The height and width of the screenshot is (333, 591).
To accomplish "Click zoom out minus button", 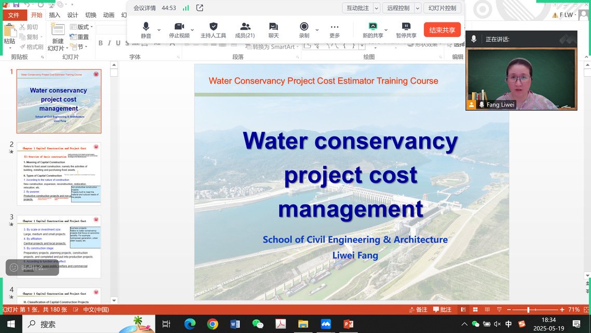I will (509, 310).
